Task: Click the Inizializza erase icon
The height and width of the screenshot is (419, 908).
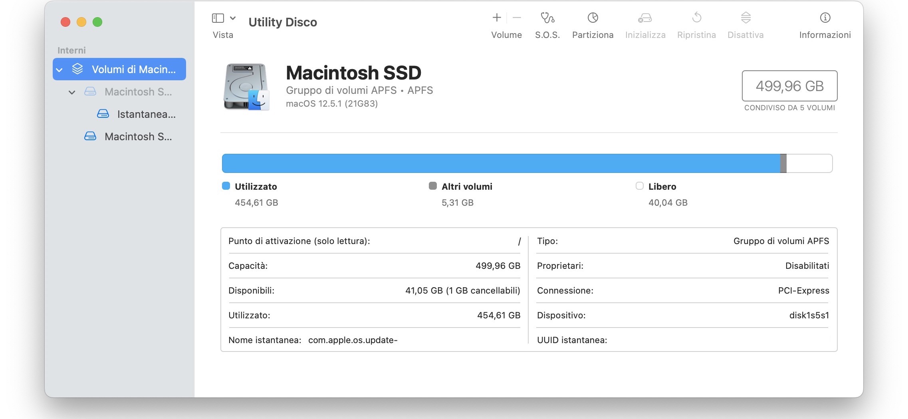Action: (645, 18)
